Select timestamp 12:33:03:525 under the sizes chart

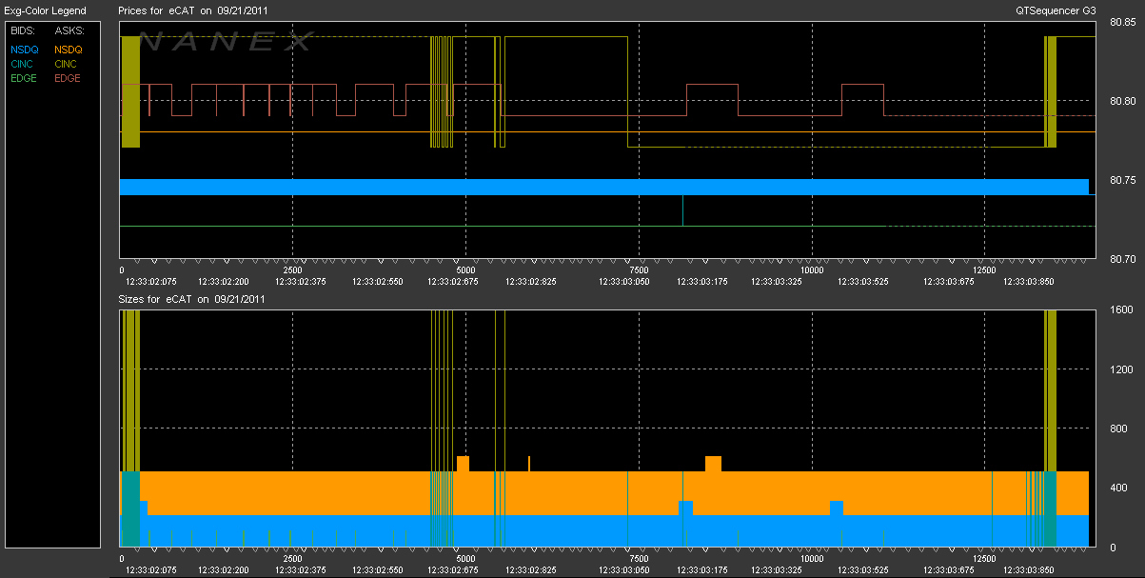pos(862,569)
